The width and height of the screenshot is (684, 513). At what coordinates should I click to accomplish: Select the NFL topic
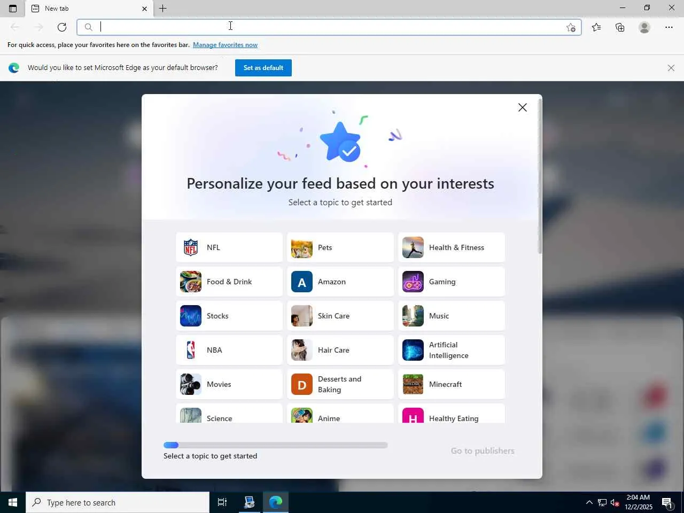pos(229,247)
